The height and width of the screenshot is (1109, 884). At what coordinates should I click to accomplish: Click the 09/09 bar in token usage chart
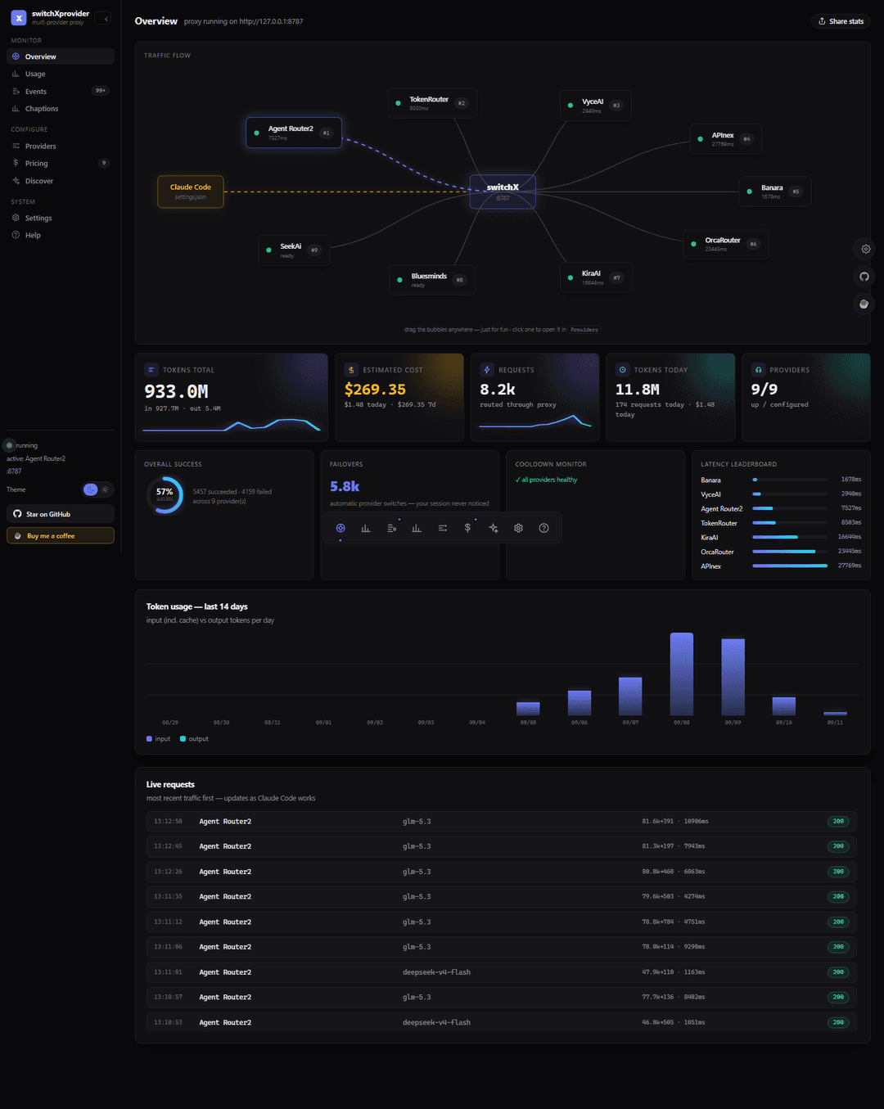click(x=733, y=678)
